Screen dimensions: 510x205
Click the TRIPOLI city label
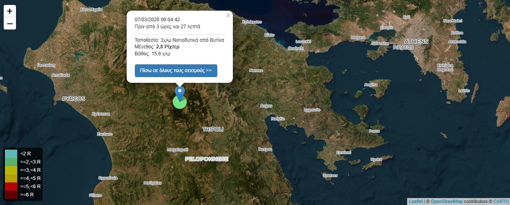[213, 129]
